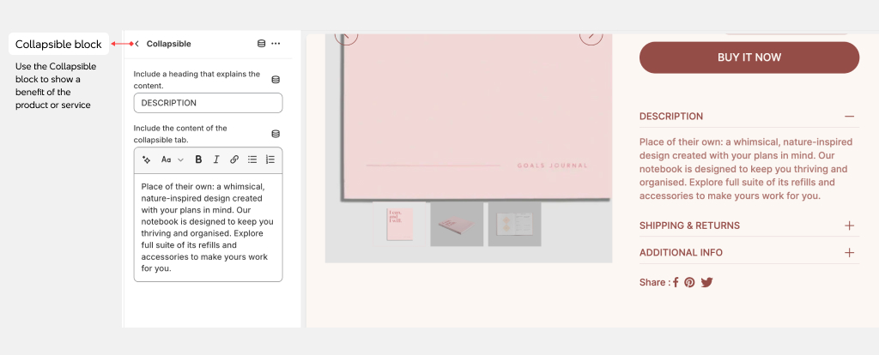Toggle italic formatting in the editor
The height and width of the screenshot is (355, 879).
pyautogui.click(x=216, y=159)
